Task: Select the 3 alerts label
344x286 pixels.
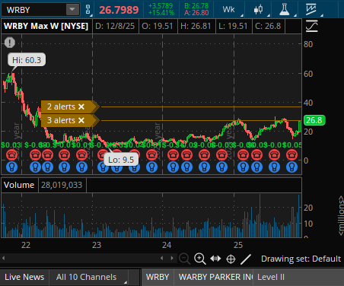Action: (x=61, y=120)
